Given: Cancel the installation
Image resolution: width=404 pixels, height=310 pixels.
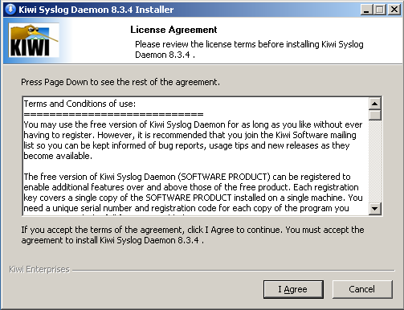Looking at the screenshot, I should (362, 289).
